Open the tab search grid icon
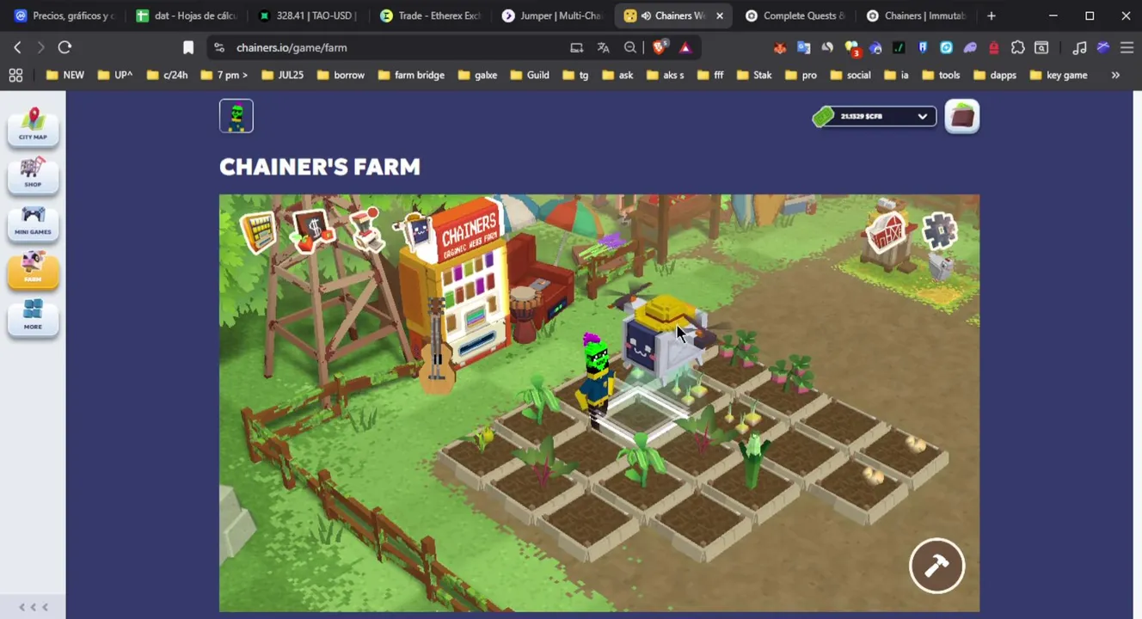 15,75
